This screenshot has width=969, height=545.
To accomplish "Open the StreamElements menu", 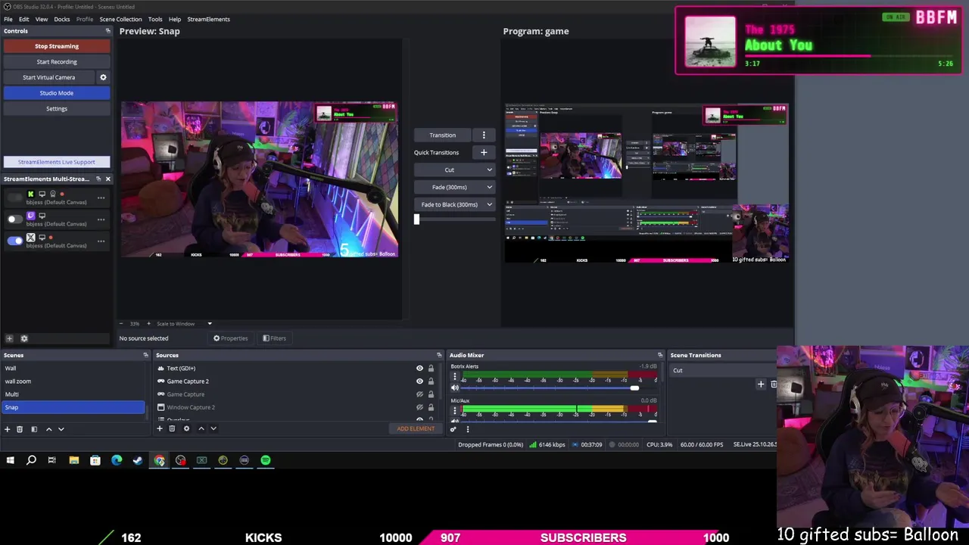I will click(208, 19).
